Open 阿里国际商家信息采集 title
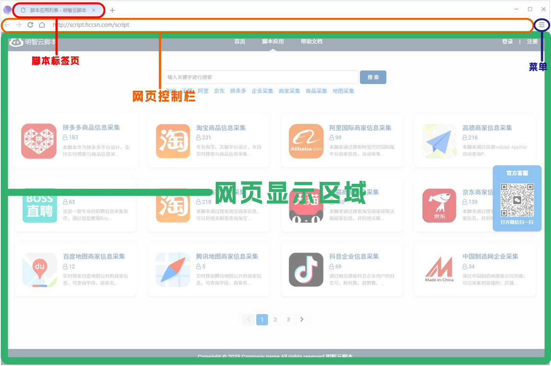This screenshot has width=551, height=366. point(360,128)
